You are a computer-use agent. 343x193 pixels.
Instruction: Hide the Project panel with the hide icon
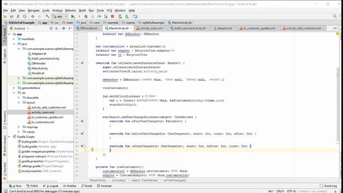point(70,28)
